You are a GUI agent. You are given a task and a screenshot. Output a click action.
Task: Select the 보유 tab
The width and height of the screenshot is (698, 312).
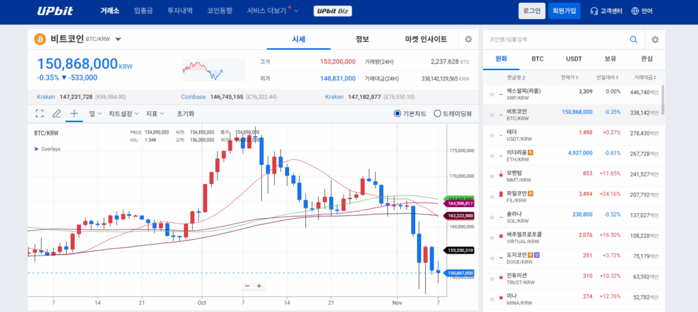[x=610, y=59]
